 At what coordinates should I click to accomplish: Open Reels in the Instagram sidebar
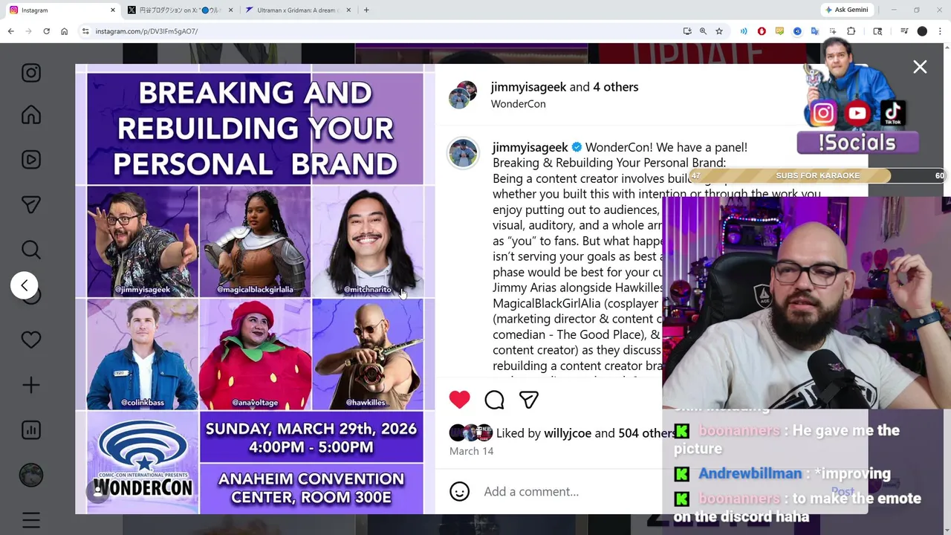(31, 160)
